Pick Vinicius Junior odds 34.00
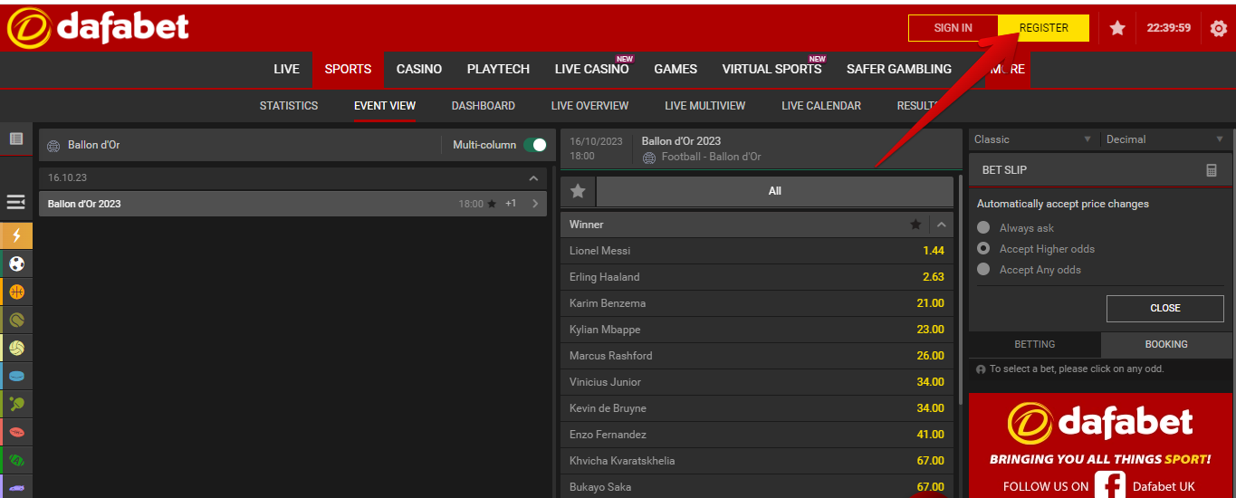1236x498 pixels. pos(930,382)
